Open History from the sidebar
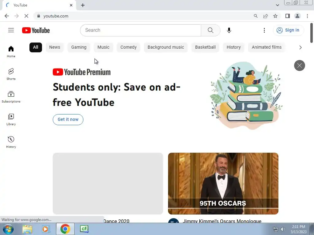 pos(11,142)
